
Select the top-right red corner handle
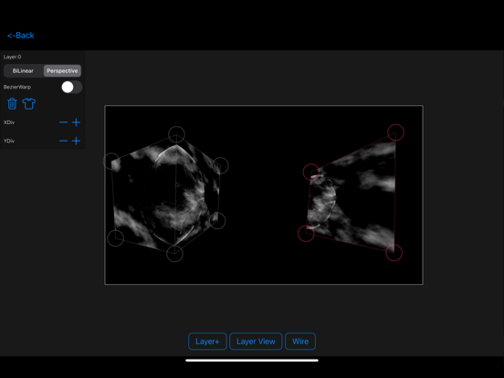coord(395,132)
